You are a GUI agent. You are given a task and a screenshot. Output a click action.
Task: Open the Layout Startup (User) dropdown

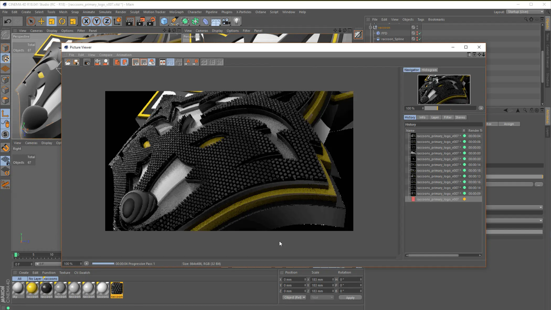[x=525, y=12]
